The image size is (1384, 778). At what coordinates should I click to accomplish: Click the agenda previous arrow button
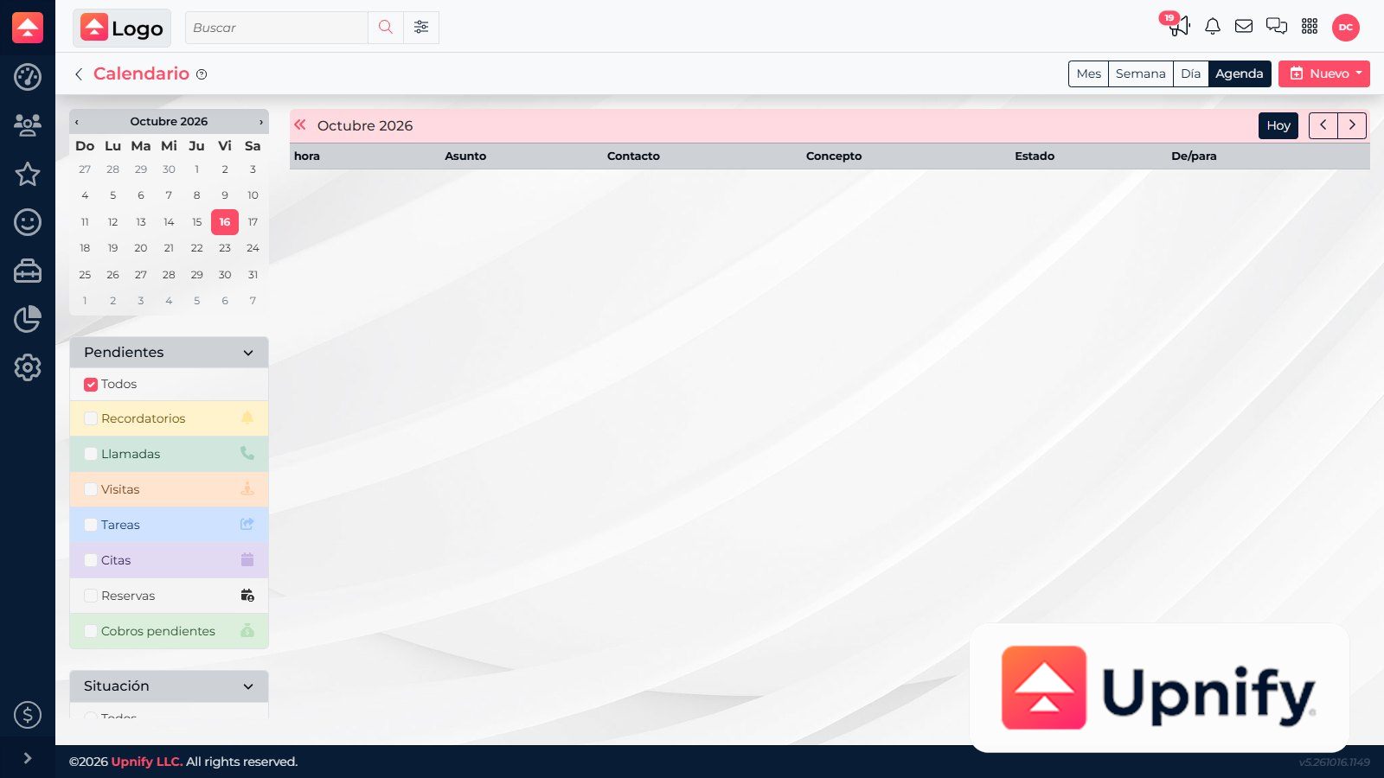(x=1323, y=125)
